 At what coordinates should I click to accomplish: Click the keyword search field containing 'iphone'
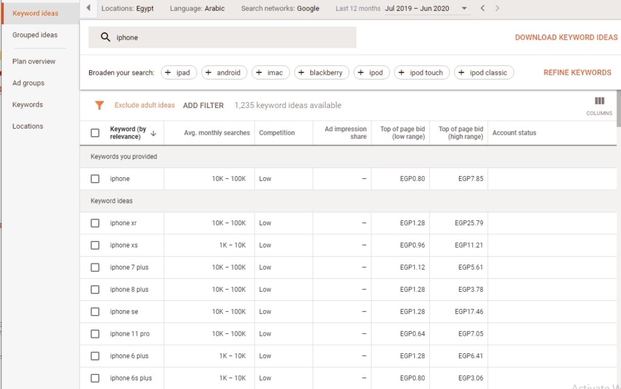pyautogui.click(x=222, y=37)
